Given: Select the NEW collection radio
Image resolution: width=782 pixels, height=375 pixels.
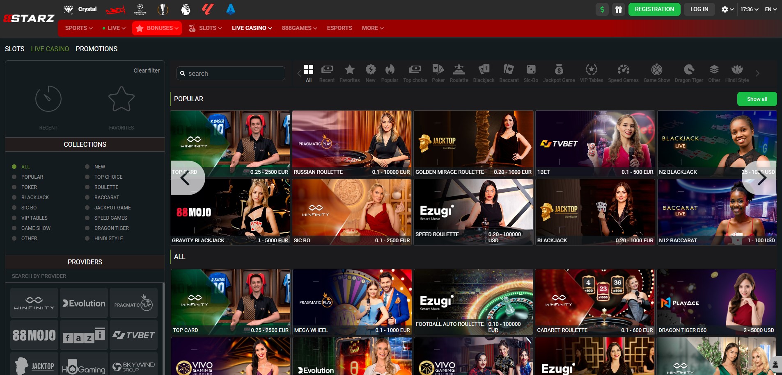Looking at the screenshot, I should [x=87, y=166].
